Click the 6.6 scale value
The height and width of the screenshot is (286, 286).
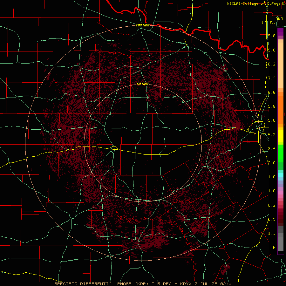pyautogui.click(x=272, y=92)
